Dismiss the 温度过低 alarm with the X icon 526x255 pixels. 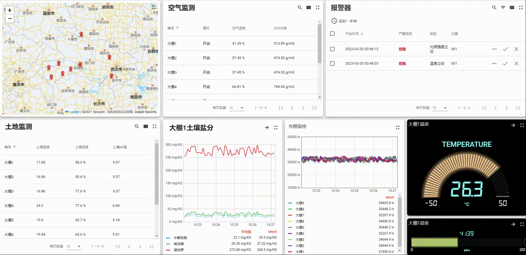click(x=516, y=63)
